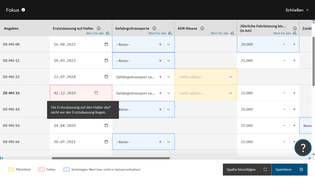Clear the Gefahrguttransport selection for DE-MO 22
Image resolution: width=315 pixels, height=179 pixels.
tap(160, 77)
